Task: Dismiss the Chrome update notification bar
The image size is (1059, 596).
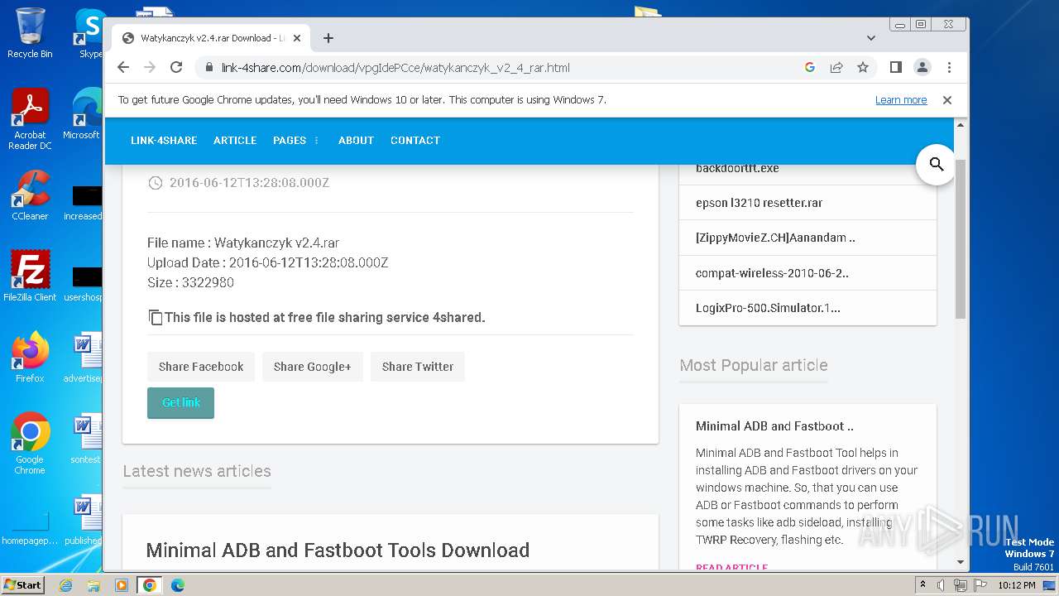Action: 947,100
